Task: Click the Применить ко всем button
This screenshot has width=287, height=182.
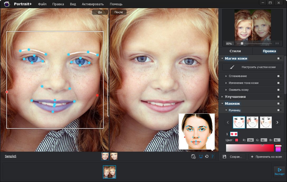Action: click(266, 156)
